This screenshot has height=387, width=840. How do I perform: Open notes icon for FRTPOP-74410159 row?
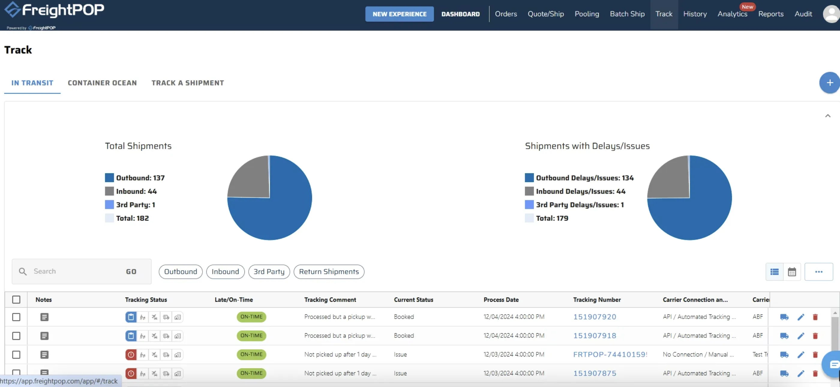click(44, 354)
